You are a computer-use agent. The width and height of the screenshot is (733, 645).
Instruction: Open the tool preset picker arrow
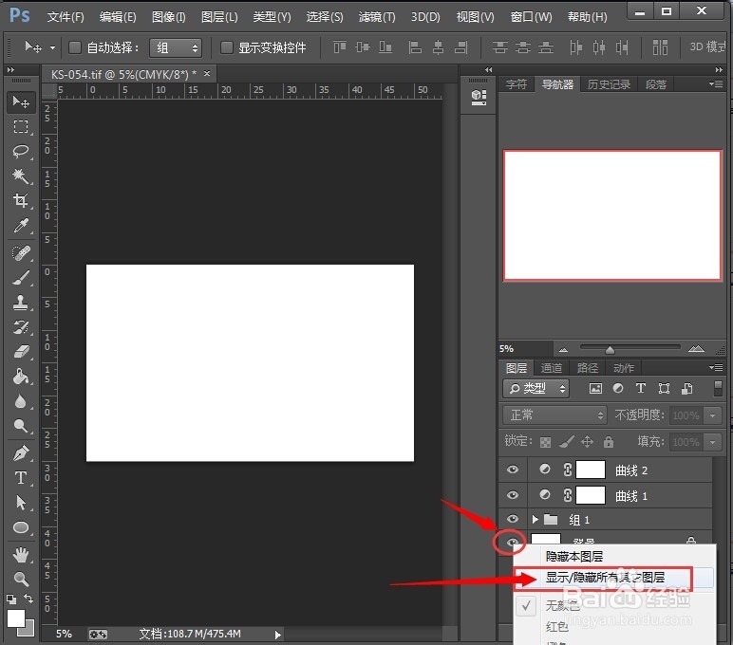tap(53, 47)
